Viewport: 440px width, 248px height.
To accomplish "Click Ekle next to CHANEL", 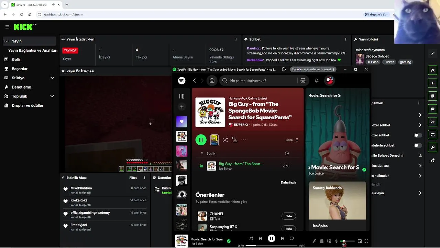I will pos(289,216).
